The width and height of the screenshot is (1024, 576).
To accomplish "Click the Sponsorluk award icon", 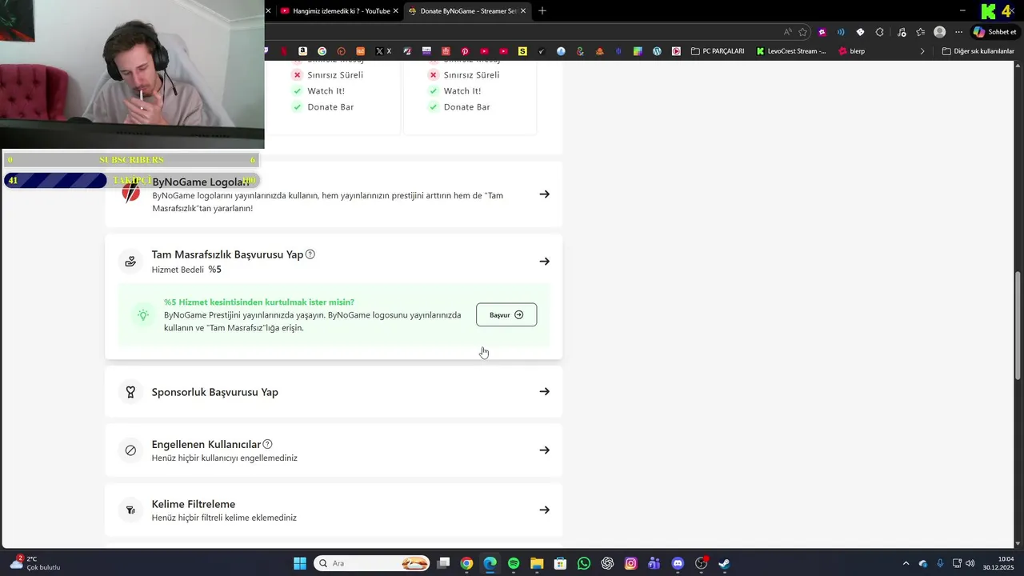I will coord(130,392).
